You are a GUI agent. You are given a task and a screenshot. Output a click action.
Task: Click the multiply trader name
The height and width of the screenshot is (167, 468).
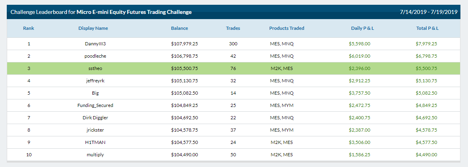96,155
